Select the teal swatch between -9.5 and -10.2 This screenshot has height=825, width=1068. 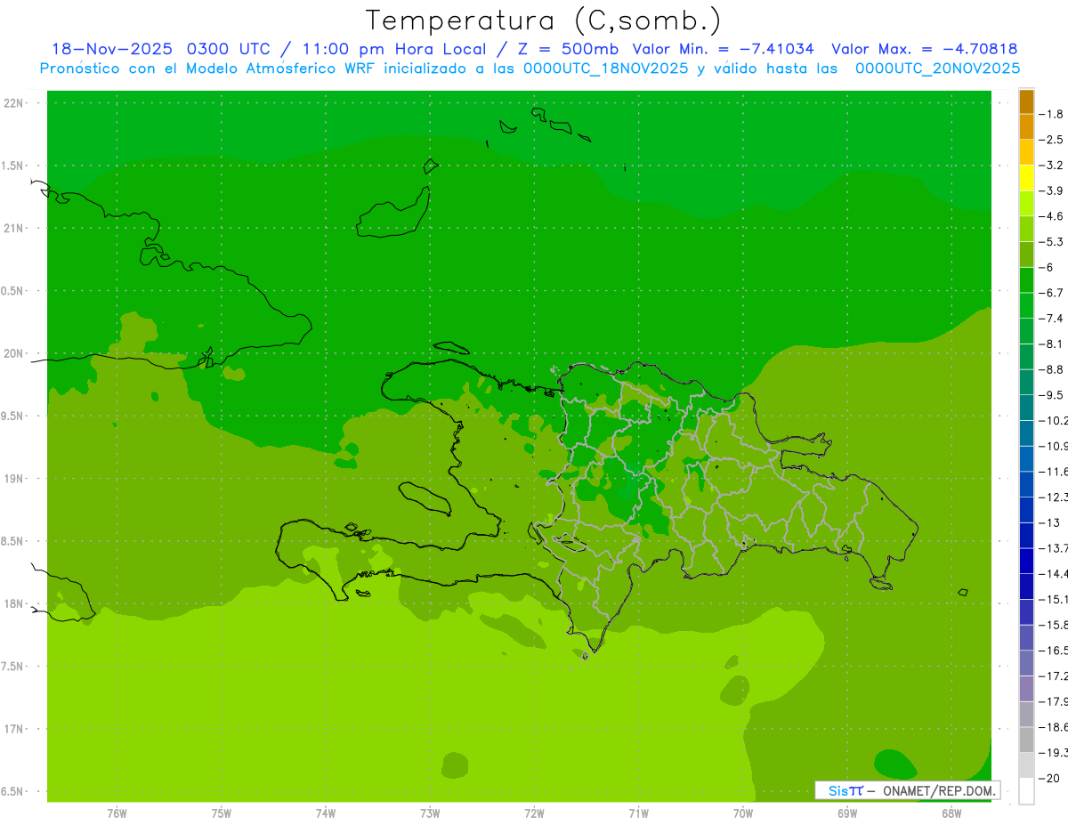coord(1026,408)
